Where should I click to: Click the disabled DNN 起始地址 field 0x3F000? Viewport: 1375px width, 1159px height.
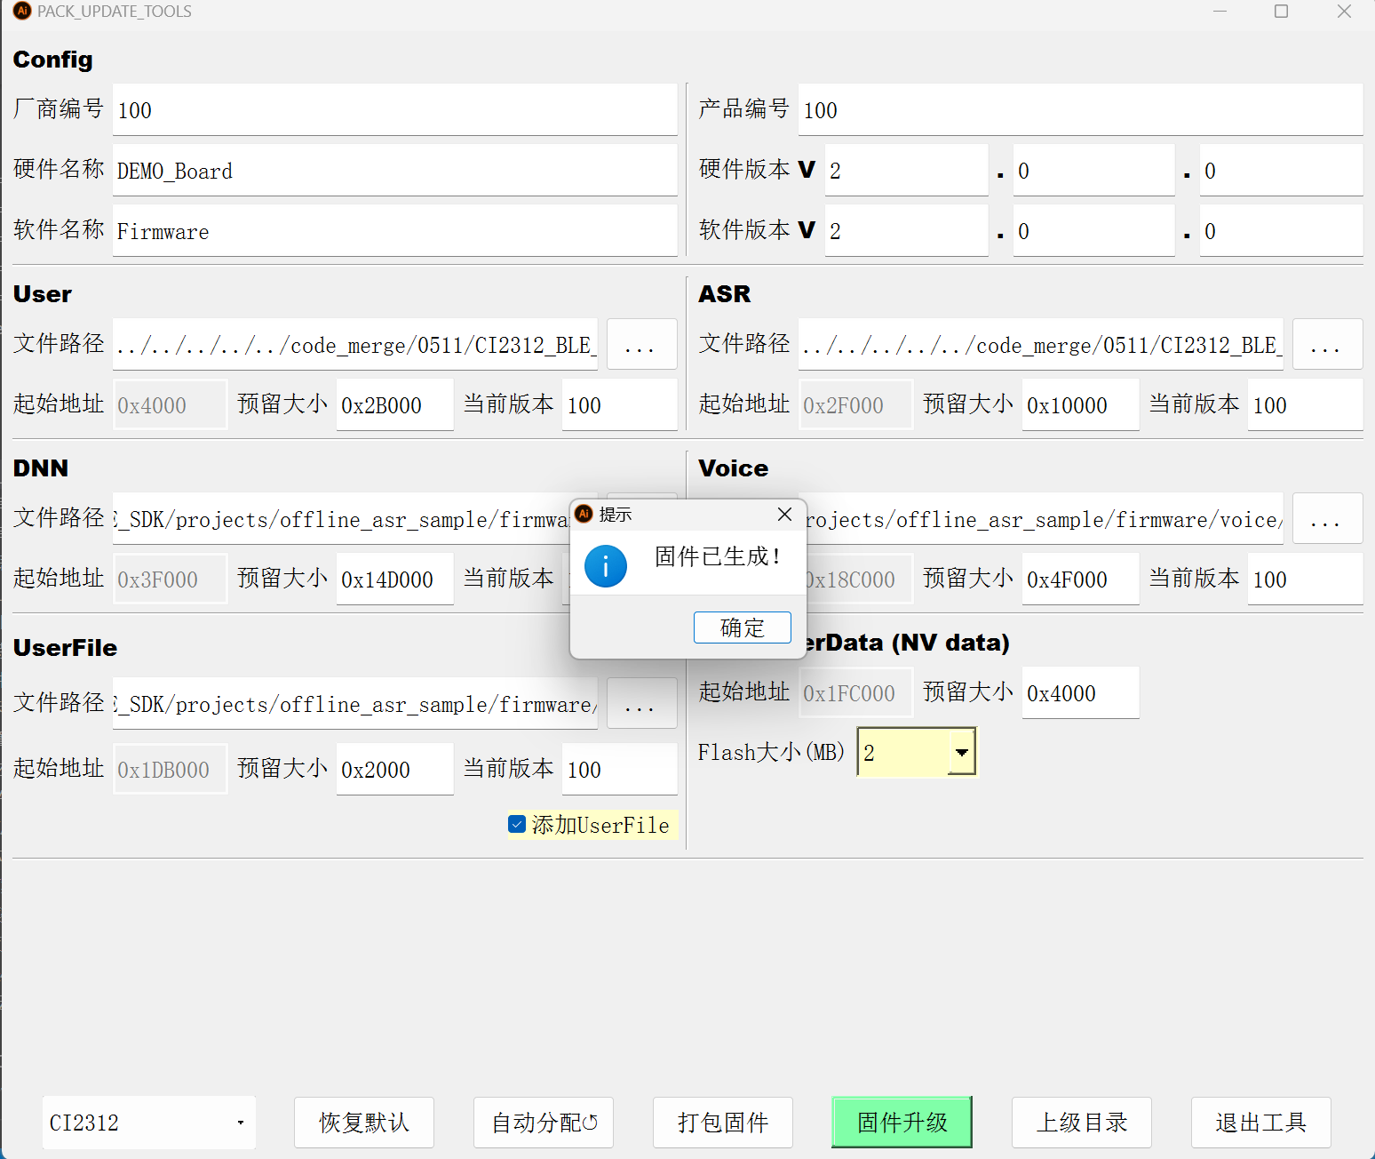170,579
